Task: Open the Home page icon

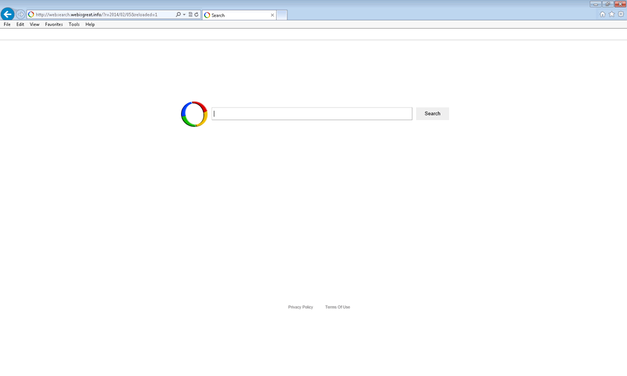Action: tap(602, 14)
